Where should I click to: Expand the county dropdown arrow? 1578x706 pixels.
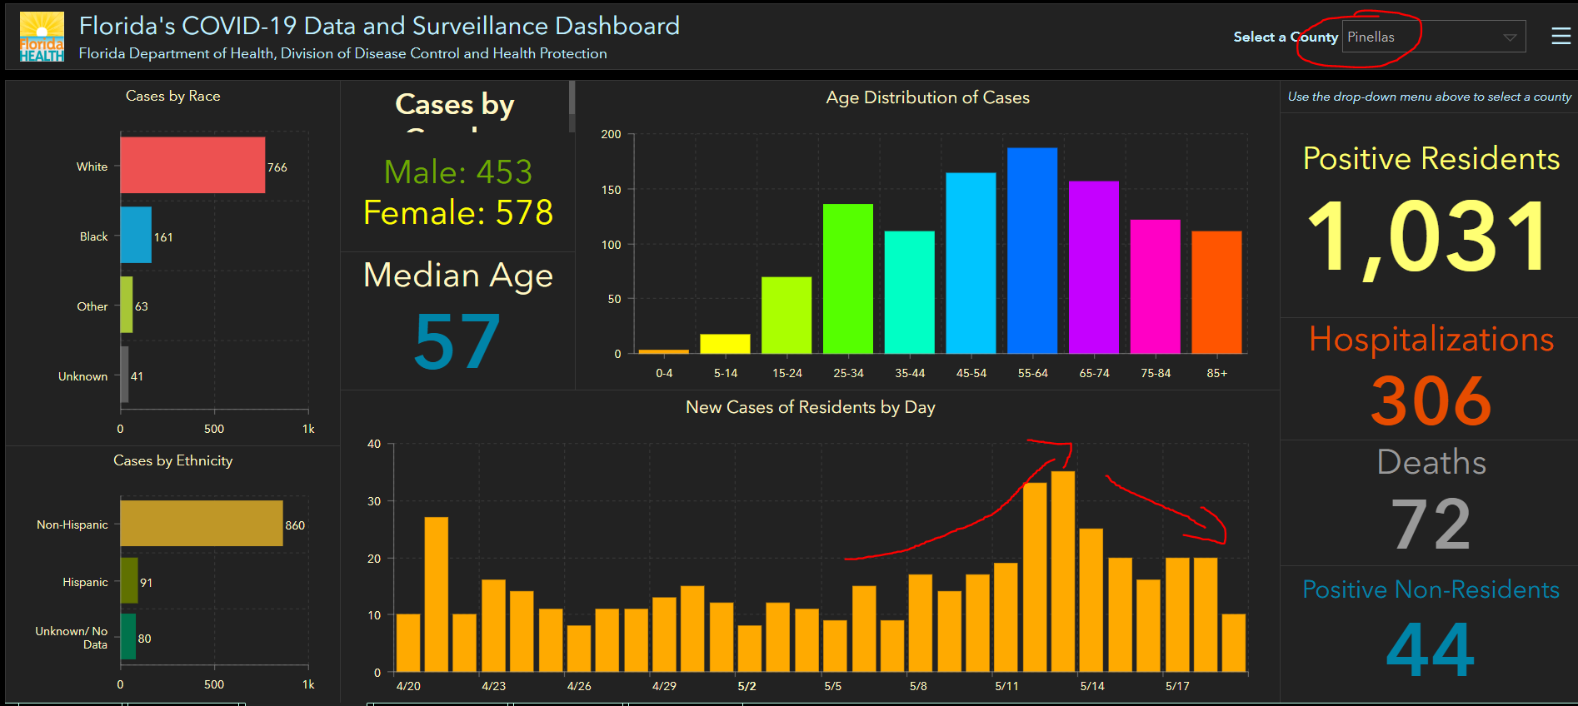pos(1510,37)
